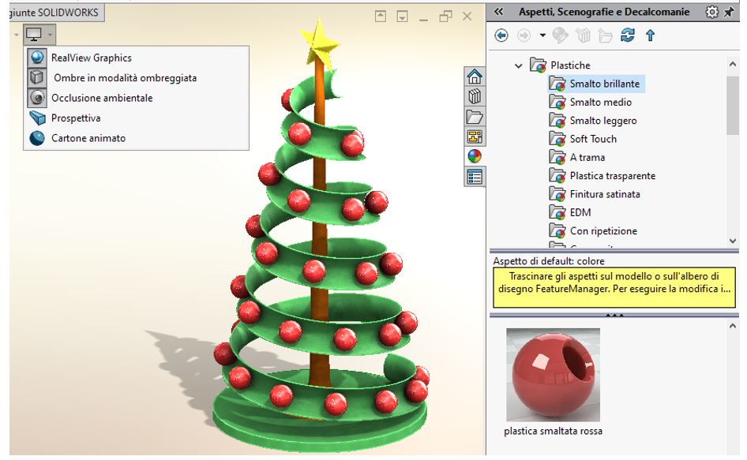Open the view settings monitor button
This screenshot has width=747, height=460.
pos(34,34)
